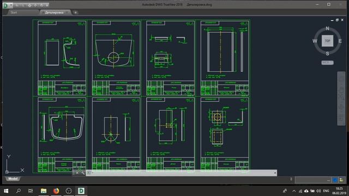This screenshot has height=196, width=349.
Task: Close the command line with X icon
Action: coord(77,173)
